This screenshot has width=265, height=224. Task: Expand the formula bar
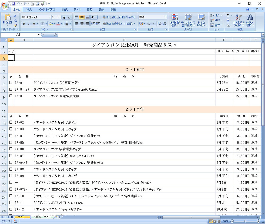(x=263, y=35)
